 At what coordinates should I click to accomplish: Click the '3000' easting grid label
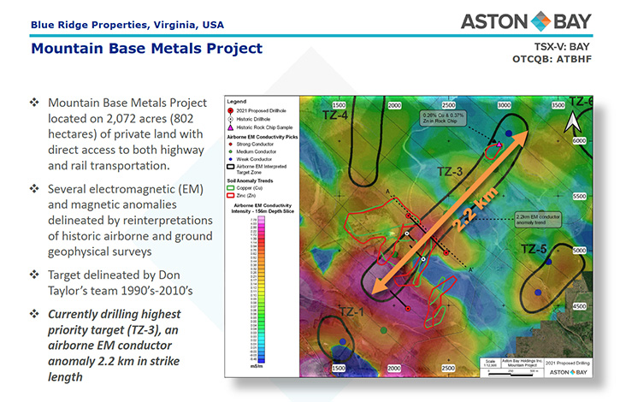(x=504, y=105)
